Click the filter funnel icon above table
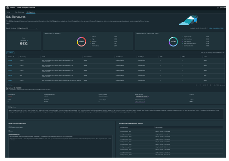Viewport: 229px width, 161px height. [x=223, y=52]
